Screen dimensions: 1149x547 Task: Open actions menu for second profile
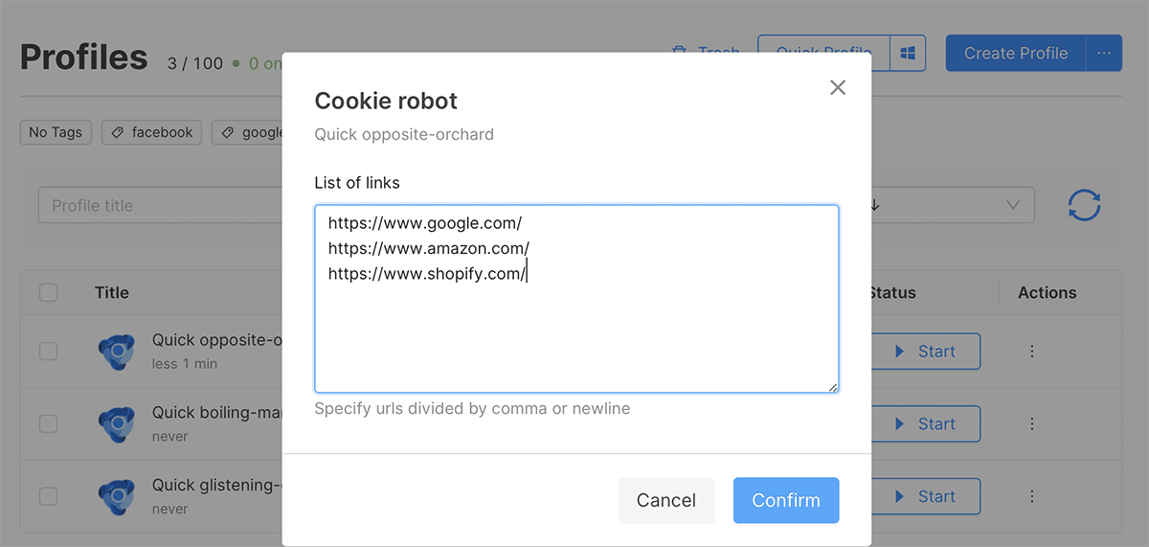coord(1032,423)
